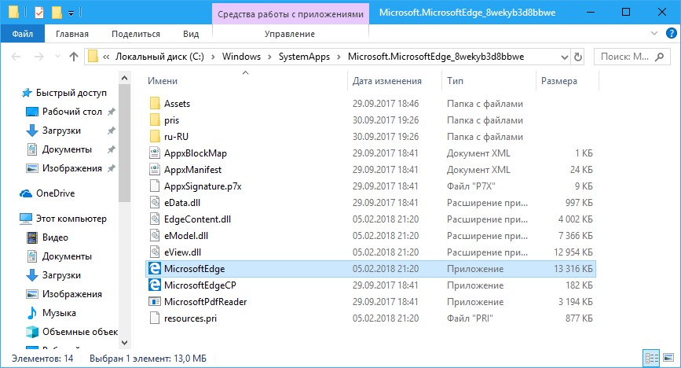Screen dimensions: 681x368
Task: Select the pris folder icon
Action: 155,120
